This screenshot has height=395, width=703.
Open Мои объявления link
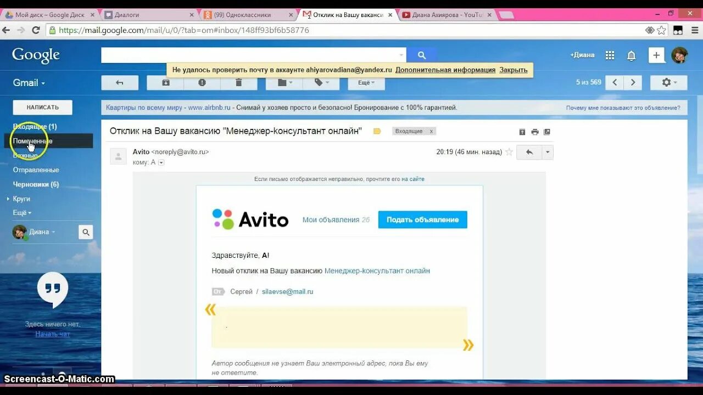331,219
